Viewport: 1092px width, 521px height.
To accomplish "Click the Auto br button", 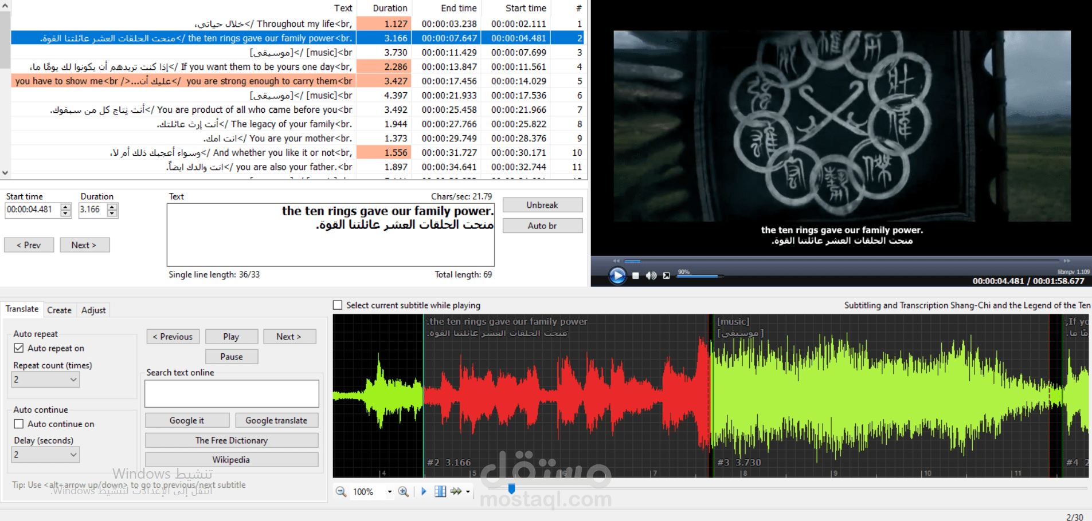I will point(542,226).
